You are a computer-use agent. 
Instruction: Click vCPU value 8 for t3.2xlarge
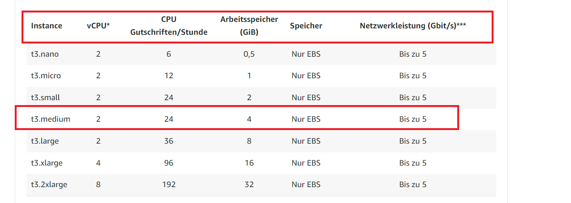(98, 184)
